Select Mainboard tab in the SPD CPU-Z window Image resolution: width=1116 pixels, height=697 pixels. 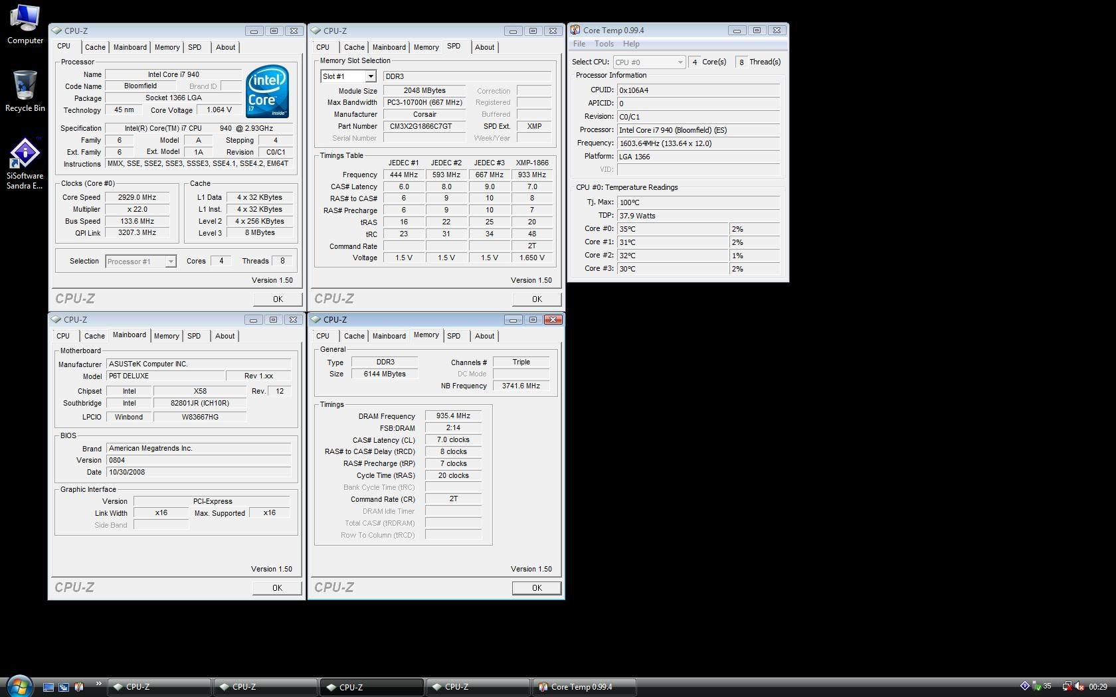[389, 47]
